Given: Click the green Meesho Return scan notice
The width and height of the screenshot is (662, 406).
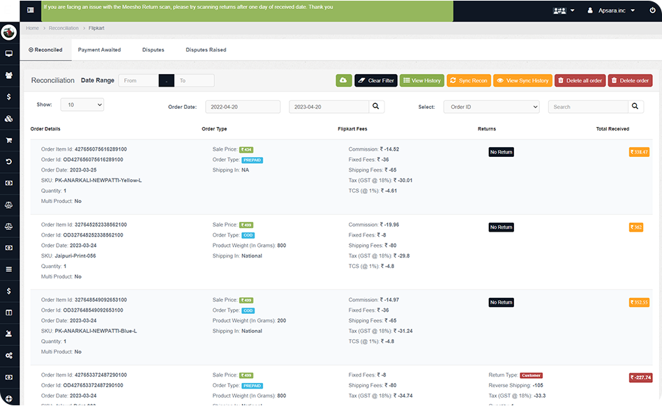Looking at the screenshot, I should point(247,10).
